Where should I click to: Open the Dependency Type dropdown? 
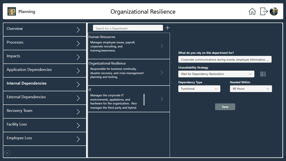tap(199, 89)
